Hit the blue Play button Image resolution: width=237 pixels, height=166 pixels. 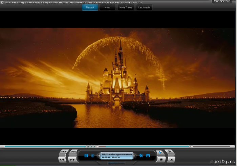(160, 153)
